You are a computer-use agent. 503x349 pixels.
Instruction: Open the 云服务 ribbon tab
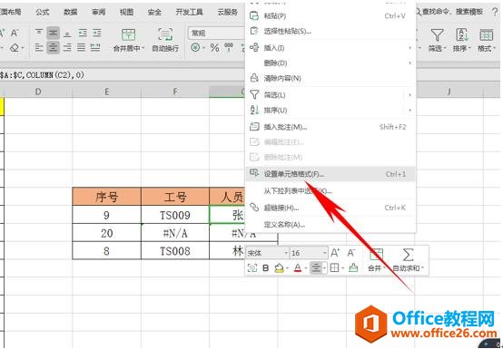[x=228, y=12]
